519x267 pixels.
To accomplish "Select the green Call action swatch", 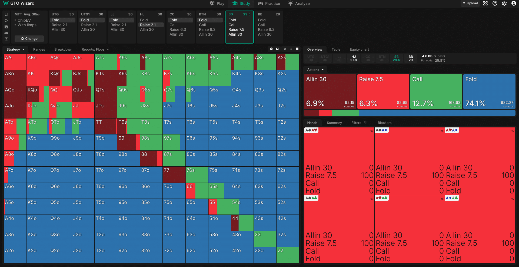I will (x=436, y=91).
